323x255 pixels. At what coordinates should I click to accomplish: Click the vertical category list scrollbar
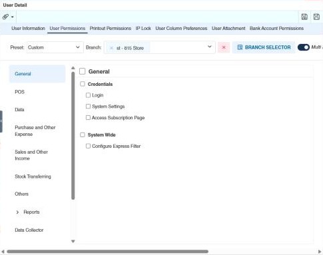pyautogui.click(x=73, y=136)
